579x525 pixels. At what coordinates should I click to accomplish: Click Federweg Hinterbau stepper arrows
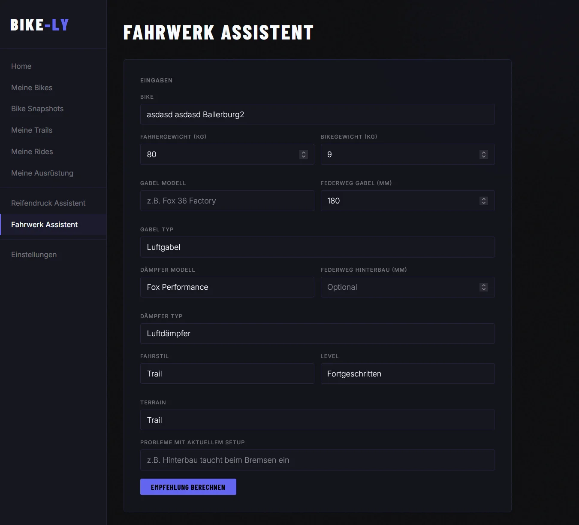pos(484,287)
